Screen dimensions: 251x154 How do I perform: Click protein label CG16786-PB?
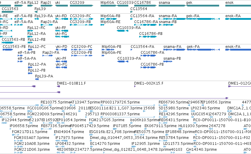click(x=152, y=64)
